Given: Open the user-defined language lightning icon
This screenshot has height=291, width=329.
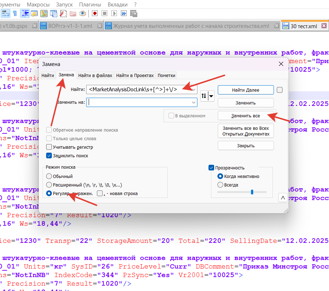Looking at the screenshot, I should click(34, 14).
